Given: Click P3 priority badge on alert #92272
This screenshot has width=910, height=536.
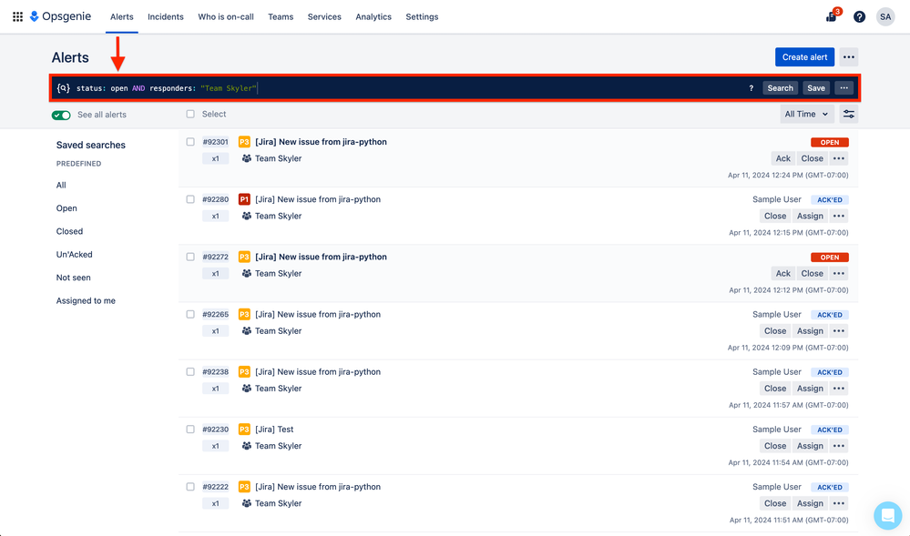Looking at the screenshot, I should pyautogui.click(x=244, y=257).
